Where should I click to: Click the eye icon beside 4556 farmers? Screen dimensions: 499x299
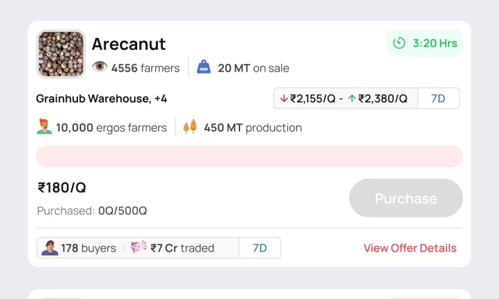point(100,67)
